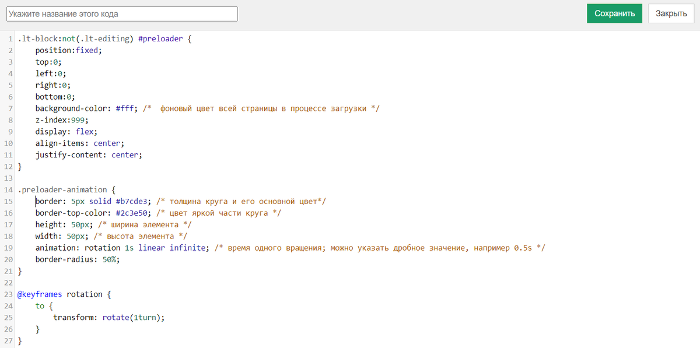Click the '#2c3e50' border-top-color value
This screenshot has height=348, width=700.
click(x=132, y=213)
